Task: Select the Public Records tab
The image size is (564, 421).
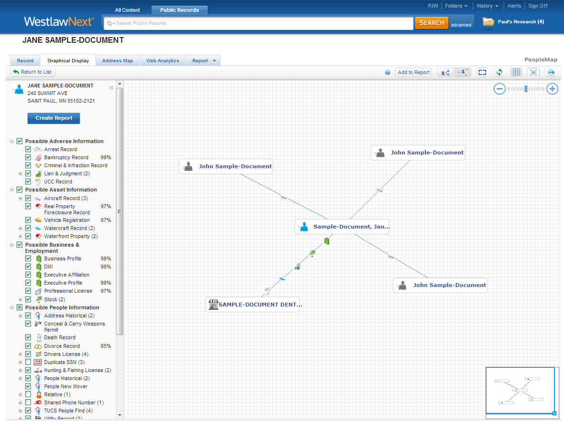Action: (180, 10)
